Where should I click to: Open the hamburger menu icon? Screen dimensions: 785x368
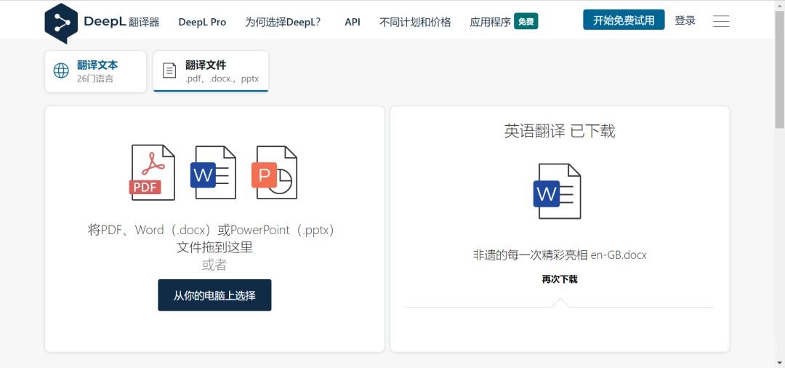[721, 21]
